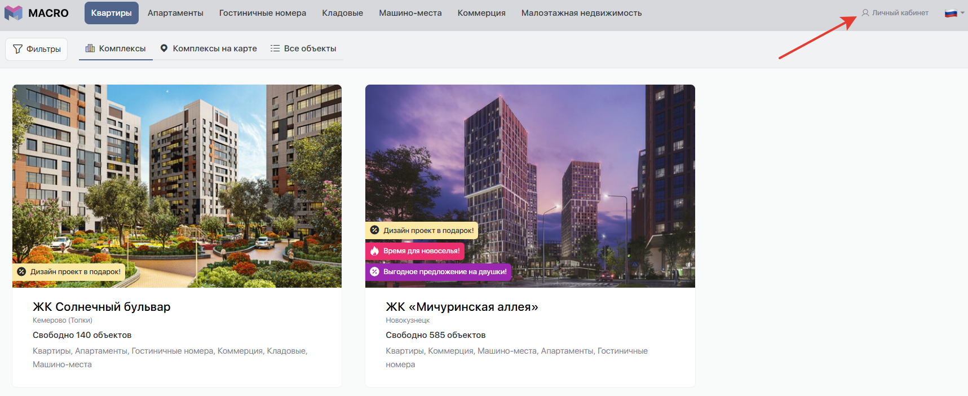Click the ЖК «Мичуринская аллея» title link
This screenshot has height=396, width=968.
462,307
